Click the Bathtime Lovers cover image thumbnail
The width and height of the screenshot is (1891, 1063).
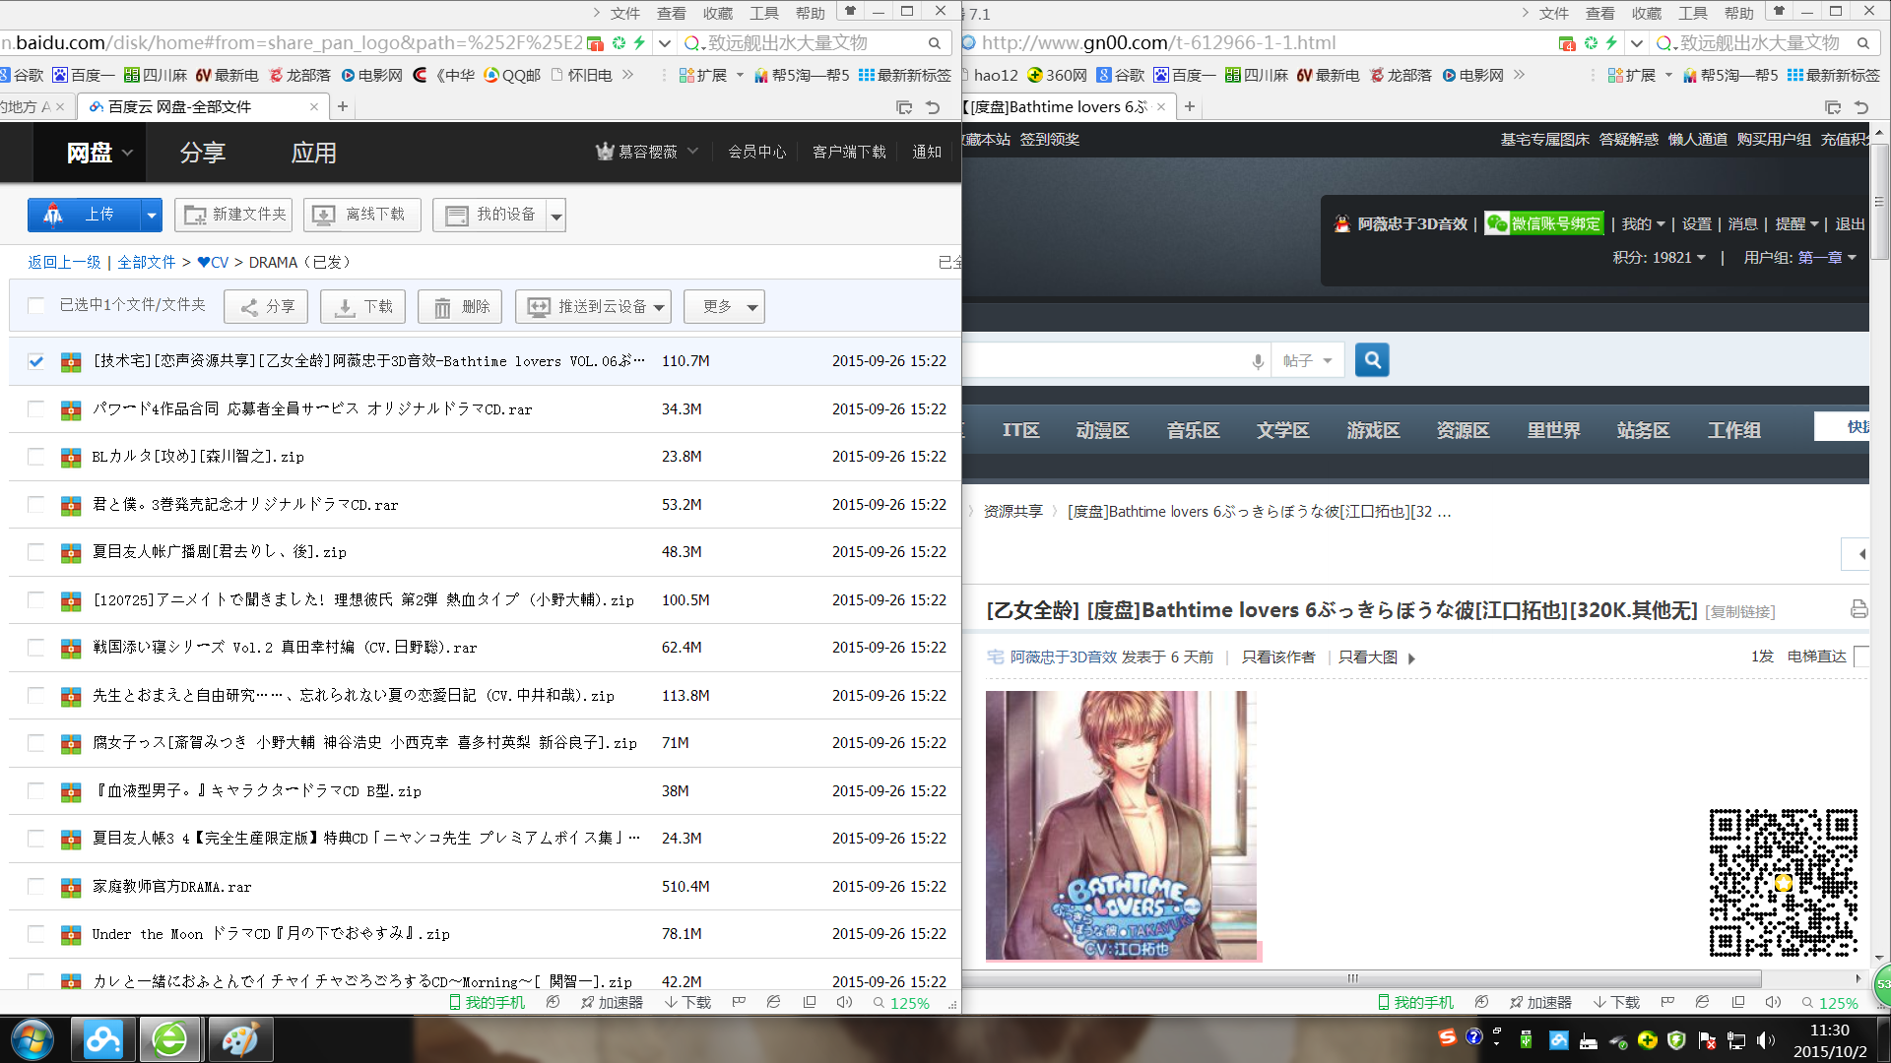coord(1121,825)
